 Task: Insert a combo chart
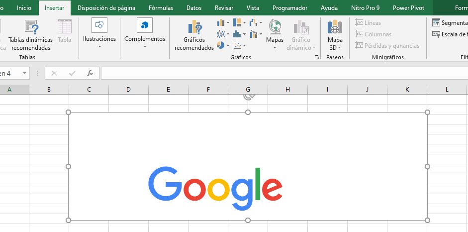(256, 34)
